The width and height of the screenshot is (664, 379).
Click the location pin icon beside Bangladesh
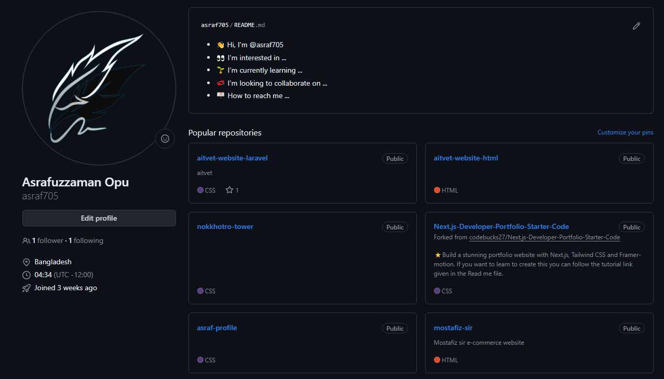26,262
